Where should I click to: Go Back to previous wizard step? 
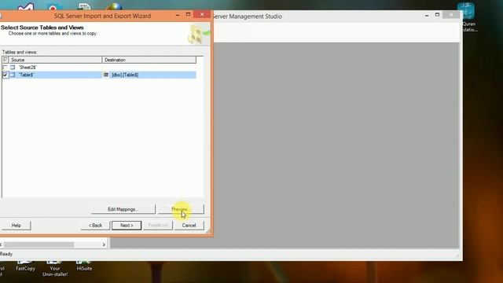pos(95,226)
